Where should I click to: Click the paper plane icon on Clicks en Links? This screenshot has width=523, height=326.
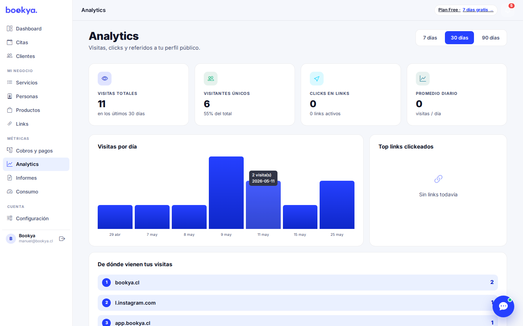[317, 79]
